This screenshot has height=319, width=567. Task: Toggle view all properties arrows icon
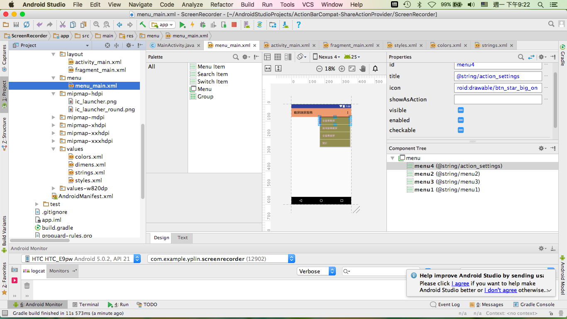531,57
